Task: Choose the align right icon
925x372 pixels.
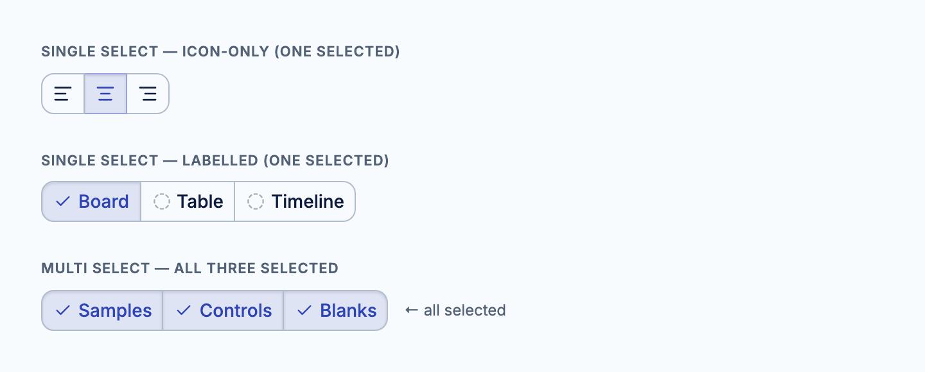Action: (148, 94)
